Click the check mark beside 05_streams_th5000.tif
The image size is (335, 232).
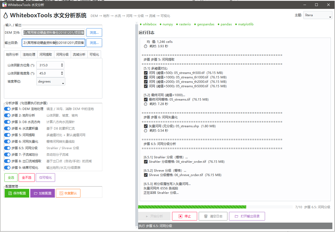146,86
